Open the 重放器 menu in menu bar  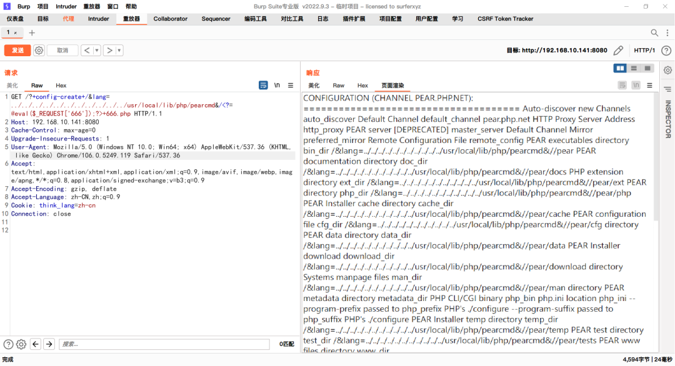[92, 6]
